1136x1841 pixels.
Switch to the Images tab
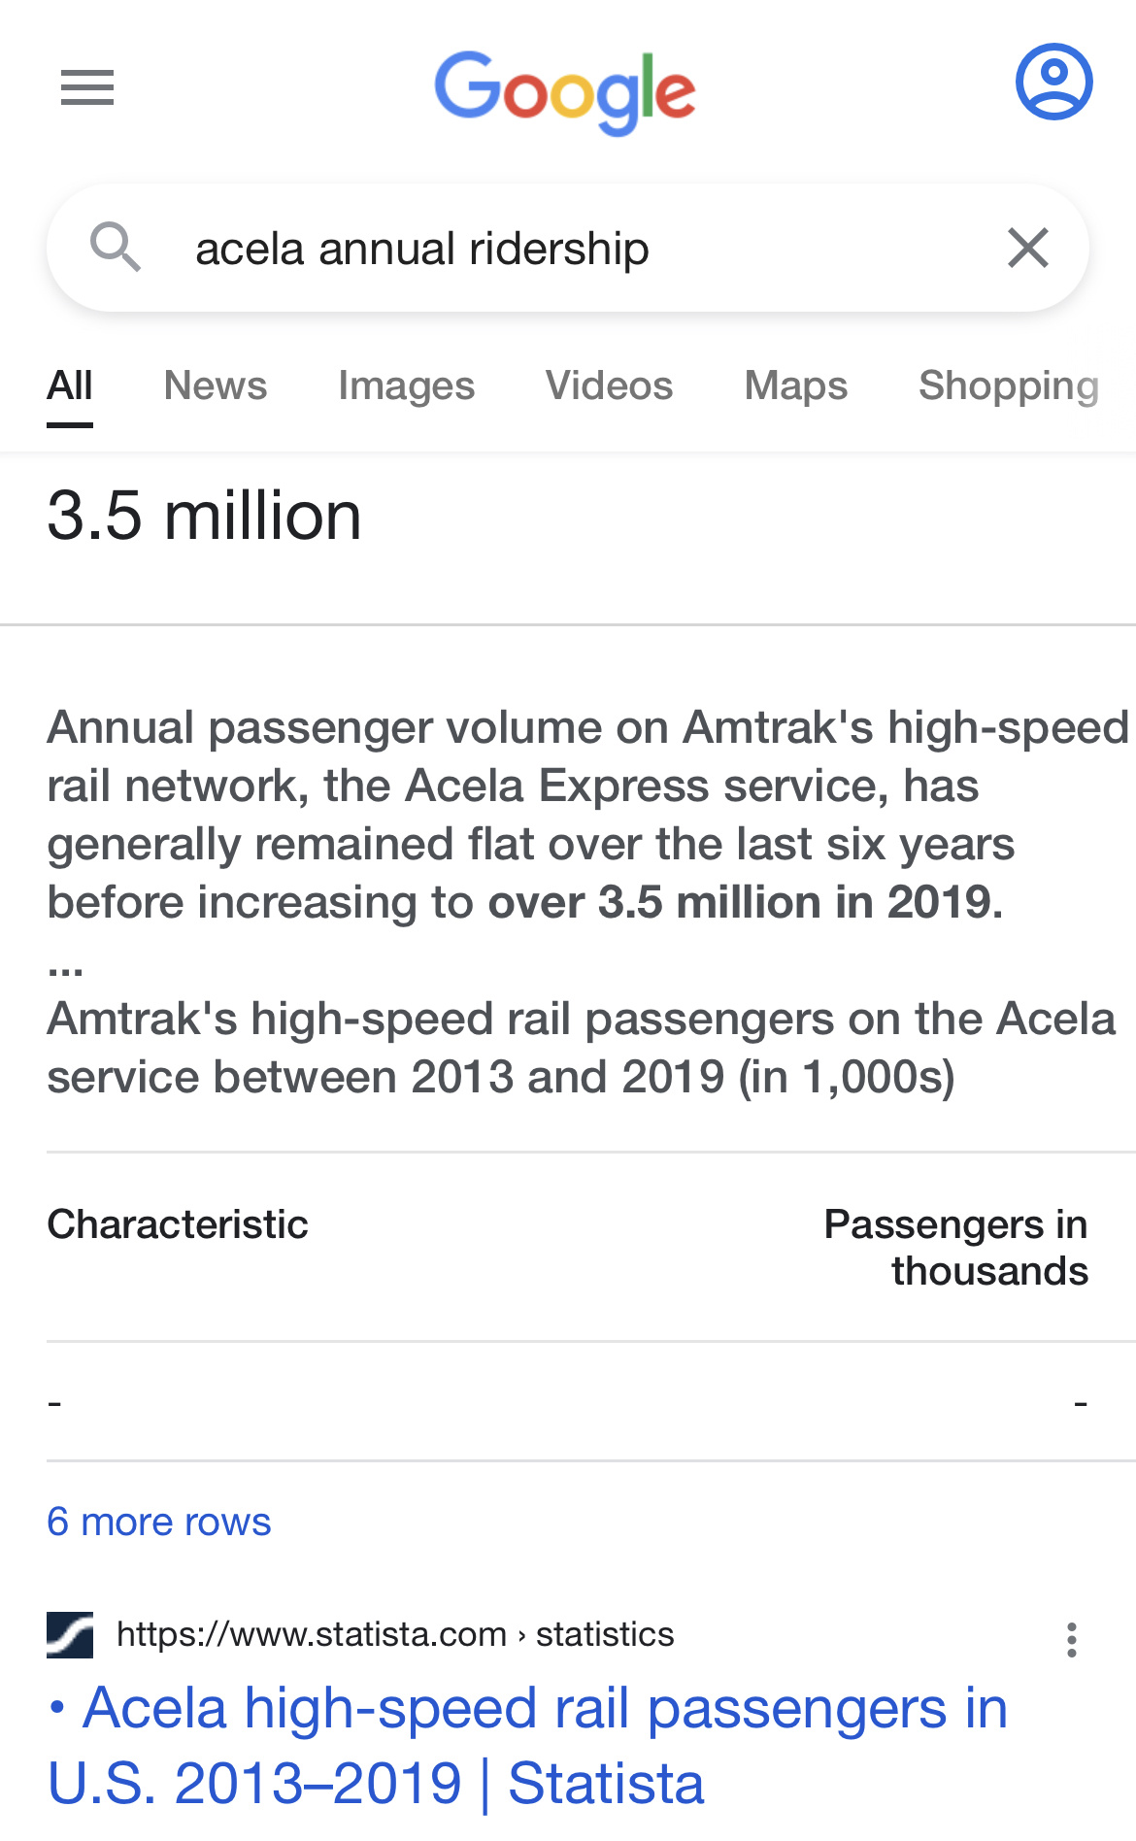406,385
